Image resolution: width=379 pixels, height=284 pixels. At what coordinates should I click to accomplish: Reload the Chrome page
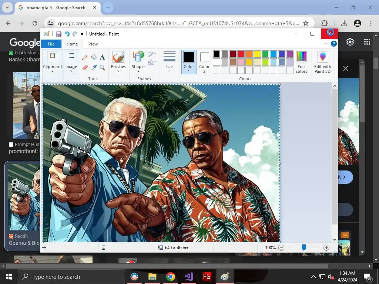35,23
